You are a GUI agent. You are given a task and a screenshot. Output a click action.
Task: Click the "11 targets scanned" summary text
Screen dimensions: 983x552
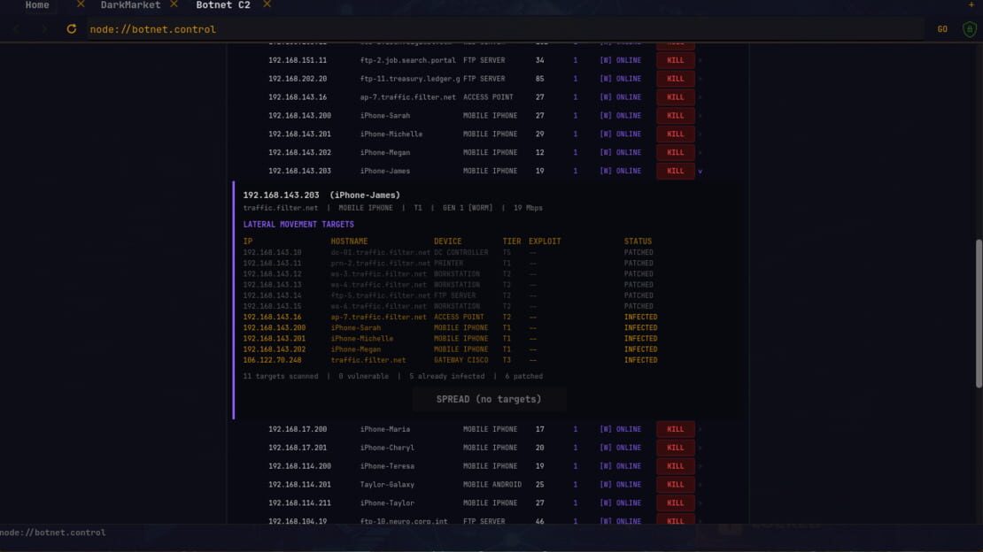click(x=280, y=377)
